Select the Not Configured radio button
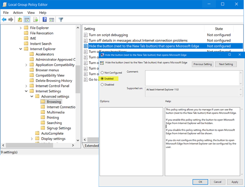 (x=102, y=73)
